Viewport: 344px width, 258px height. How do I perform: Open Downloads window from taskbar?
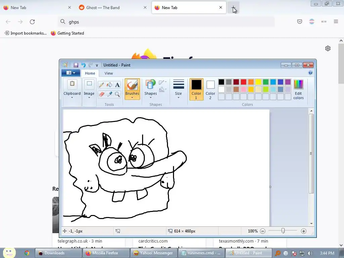pyautogui.click(x=58, y=253)
